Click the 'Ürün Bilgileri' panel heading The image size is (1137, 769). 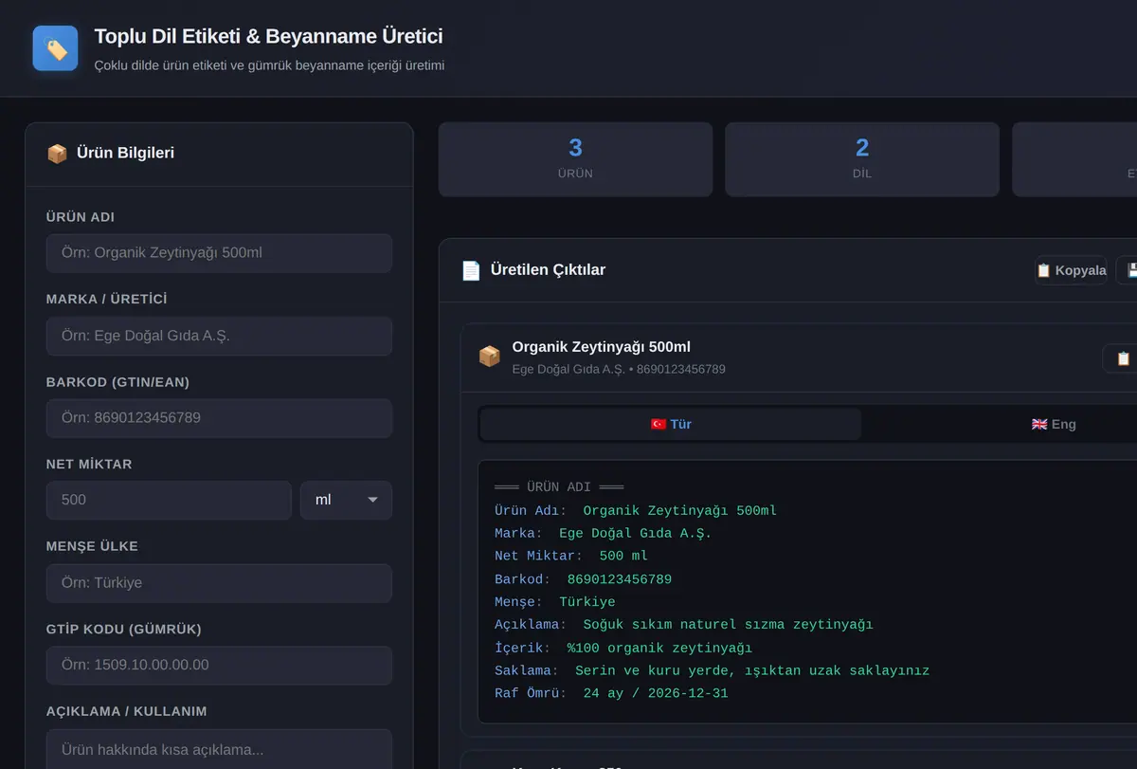[x=125, y=154]
